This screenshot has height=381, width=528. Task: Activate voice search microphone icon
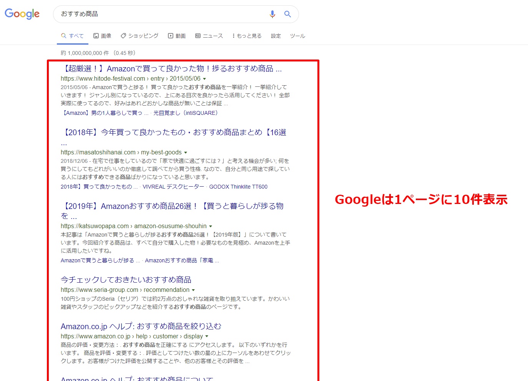click(x=272, y=14)
